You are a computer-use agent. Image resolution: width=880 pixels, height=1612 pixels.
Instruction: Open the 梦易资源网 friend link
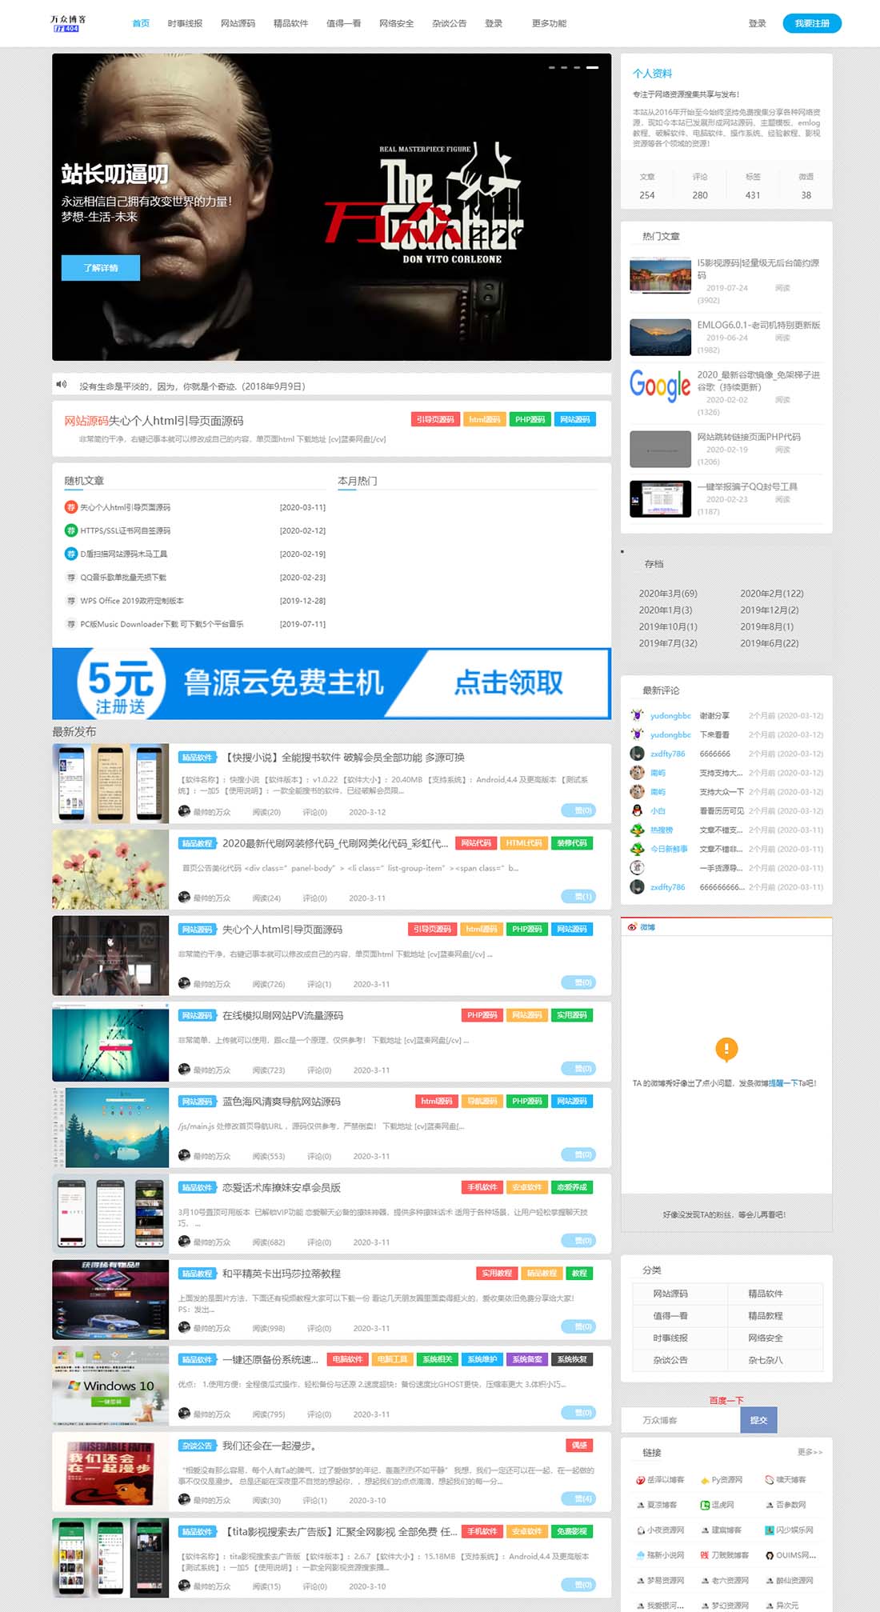(666, 1581)
